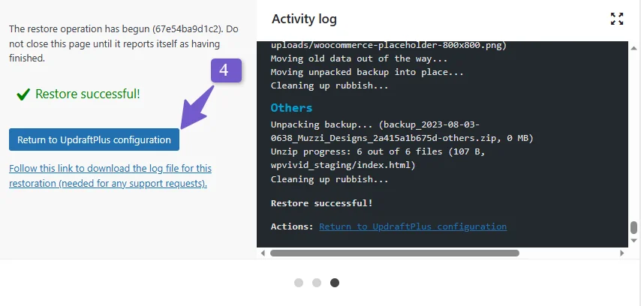641x306 pixels.
Task: Click the log's vertical scroll down arrow
Action: 633,240
